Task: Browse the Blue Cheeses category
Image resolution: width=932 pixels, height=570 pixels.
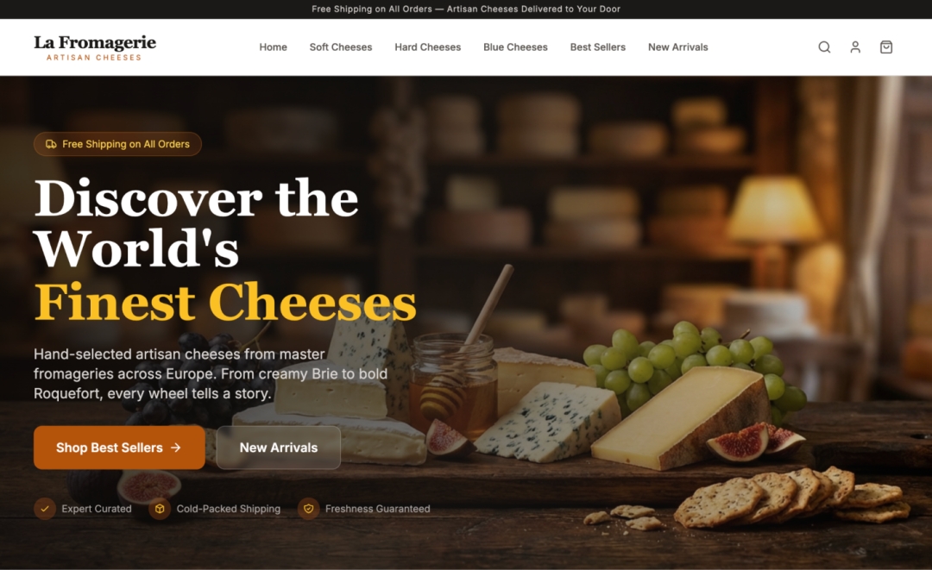Action: 515,47
